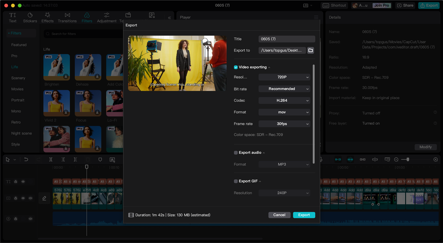Add a marker with the marker icon
Screen dimensions: 443x243
(100, 159)
